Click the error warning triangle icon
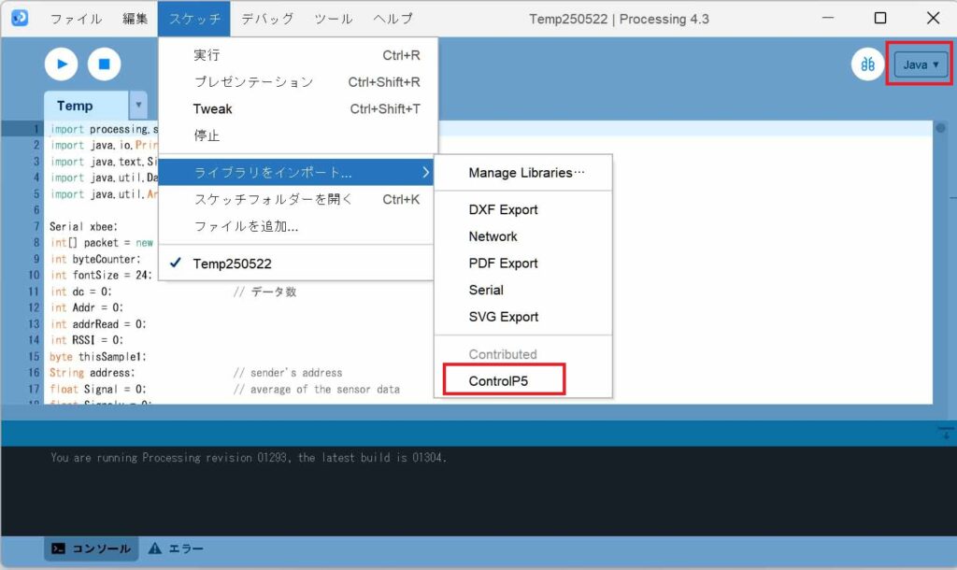957x570 pixels. 155,549
